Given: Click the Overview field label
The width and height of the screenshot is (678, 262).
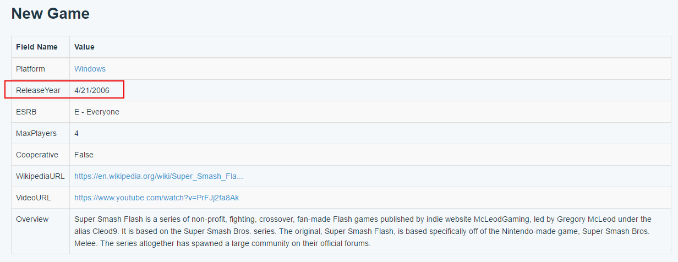Looking at the screenshot, I should 32,219.
